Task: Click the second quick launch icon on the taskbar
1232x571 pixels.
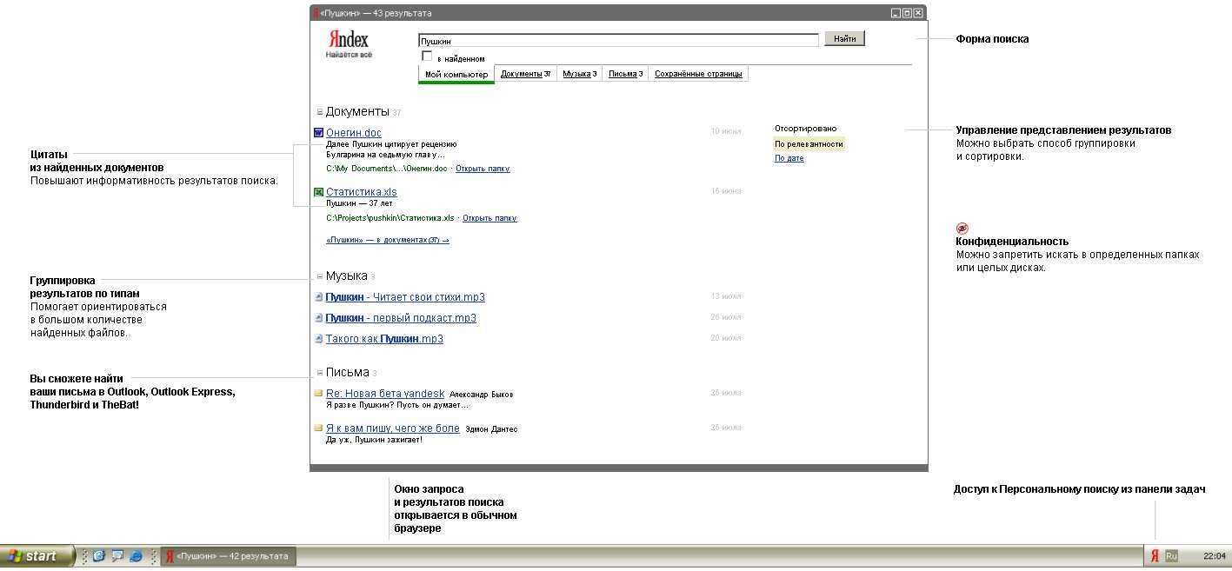Action: [117, 556]
